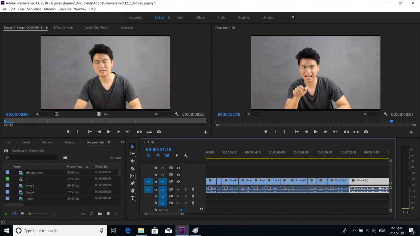Click Export Frame camera in Program monitor
Viewport: 420px width, 236px height.
366,132
